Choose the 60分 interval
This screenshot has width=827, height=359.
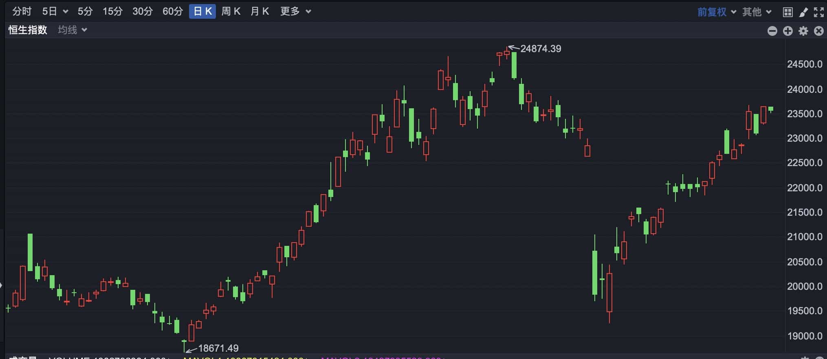[173, 11]
